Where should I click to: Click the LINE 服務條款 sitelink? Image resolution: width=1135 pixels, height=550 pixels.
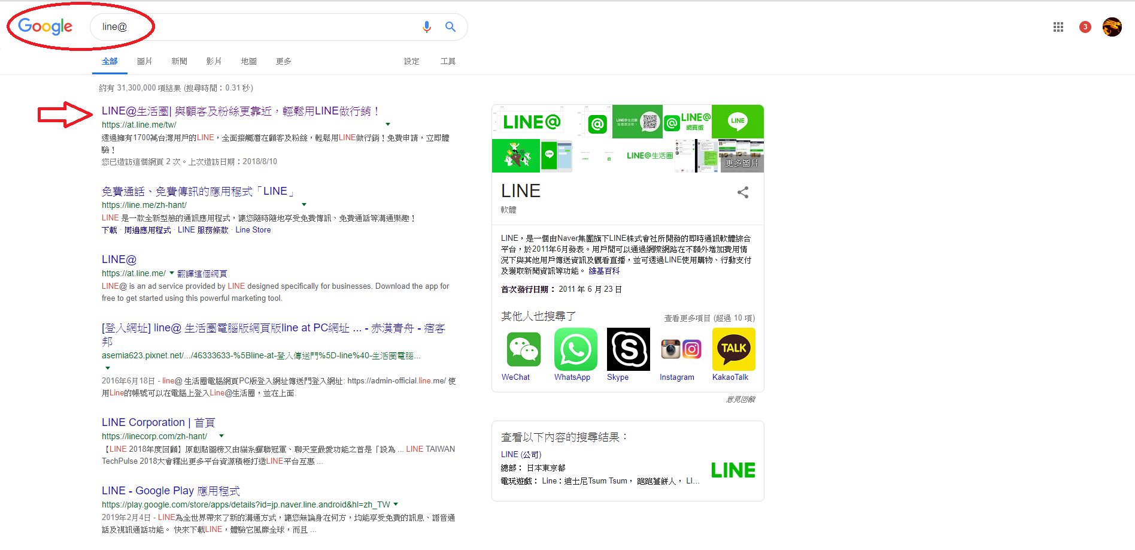pos(203,230)
